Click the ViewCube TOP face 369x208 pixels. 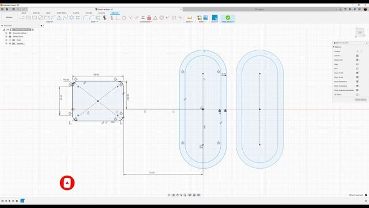[x=360, y=32]
